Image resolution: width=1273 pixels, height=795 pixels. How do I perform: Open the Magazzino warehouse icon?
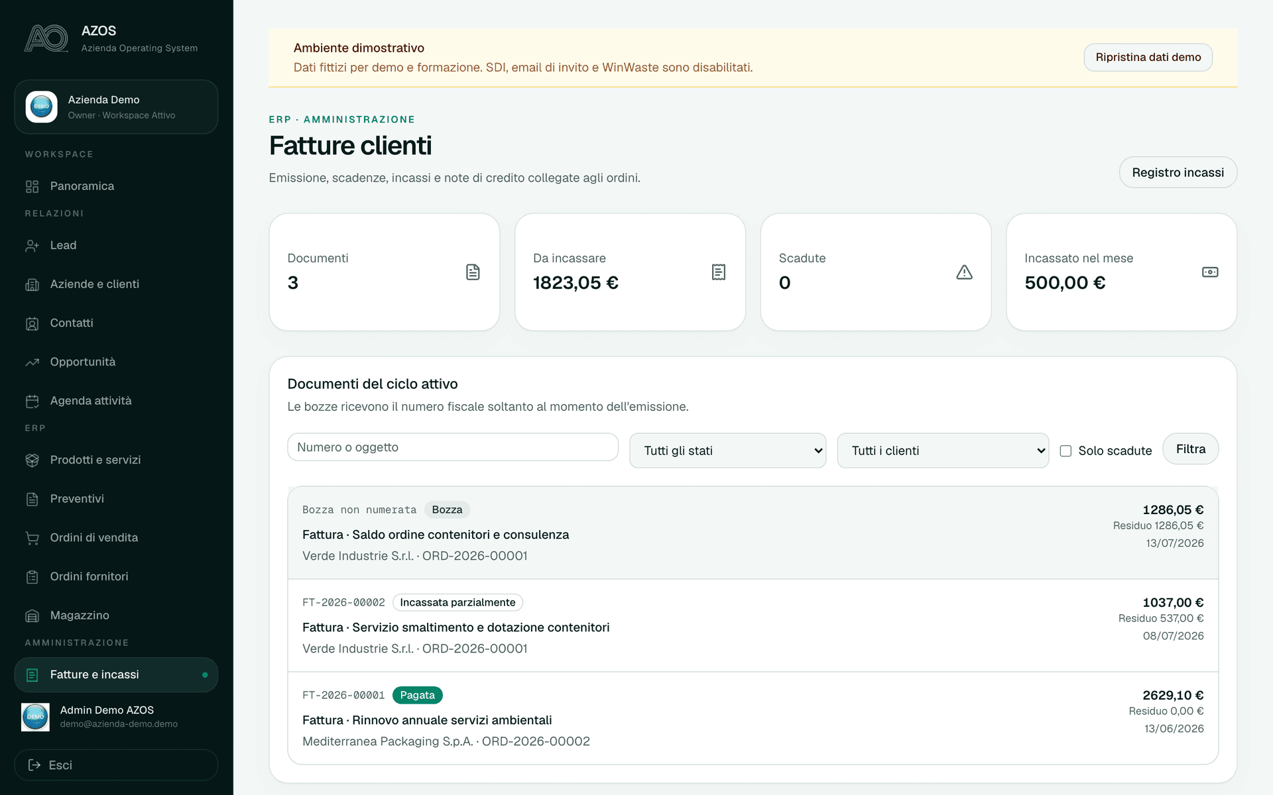pos(32,615)
